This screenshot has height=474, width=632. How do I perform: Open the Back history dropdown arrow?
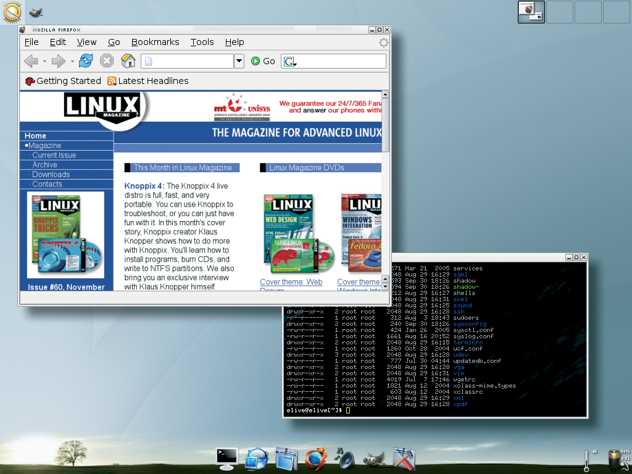click(44, 62)
